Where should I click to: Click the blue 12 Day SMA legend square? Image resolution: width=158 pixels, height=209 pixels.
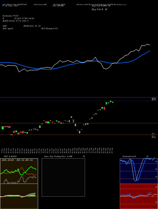(3, 5)
